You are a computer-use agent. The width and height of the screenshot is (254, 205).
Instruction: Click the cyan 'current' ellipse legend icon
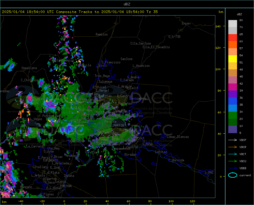pyautogui.click(x=233, y=175)
